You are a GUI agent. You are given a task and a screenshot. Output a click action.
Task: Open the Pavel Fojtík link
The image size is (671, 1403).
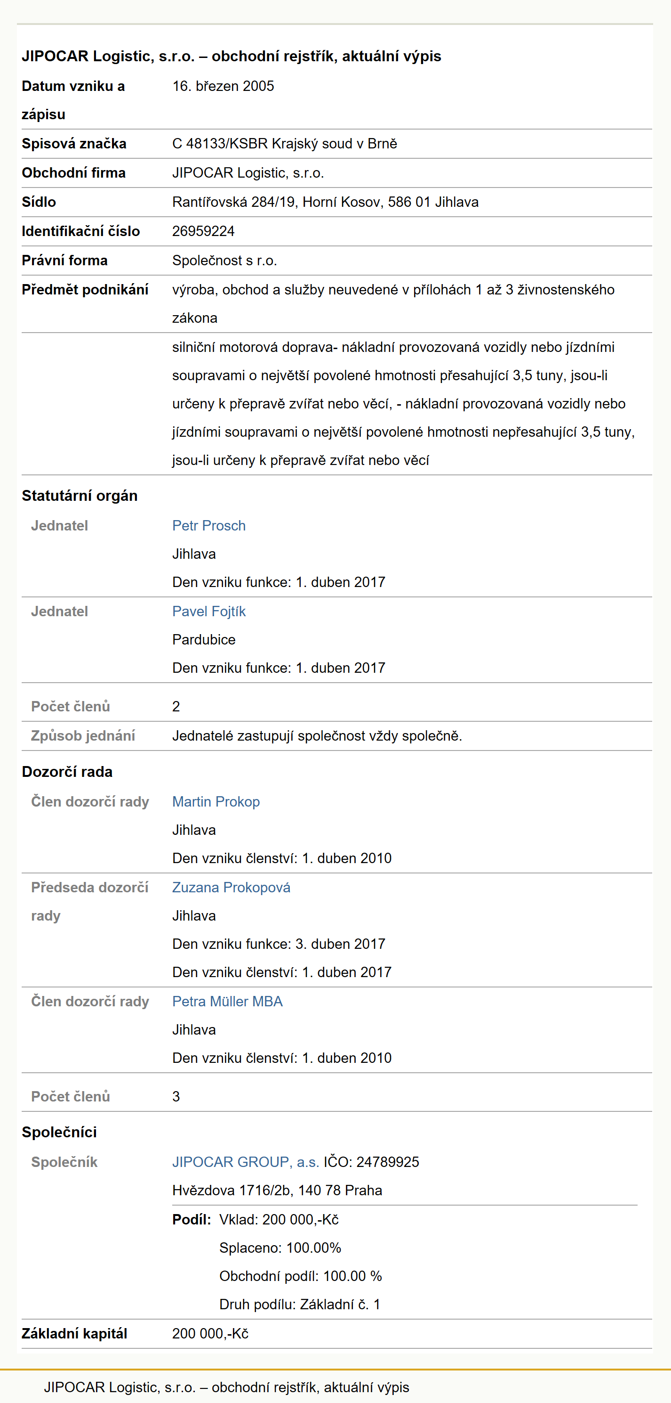(209, 611)
